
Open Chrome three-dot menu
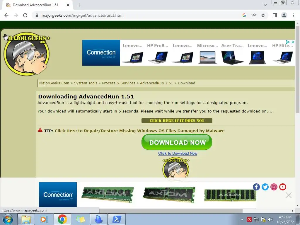click(294, 15)
